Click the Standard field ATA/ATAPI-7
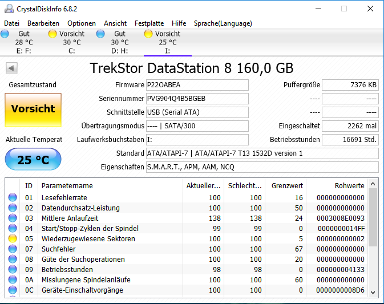The width and height of the screenshot is (384, 304). point(262,153)
